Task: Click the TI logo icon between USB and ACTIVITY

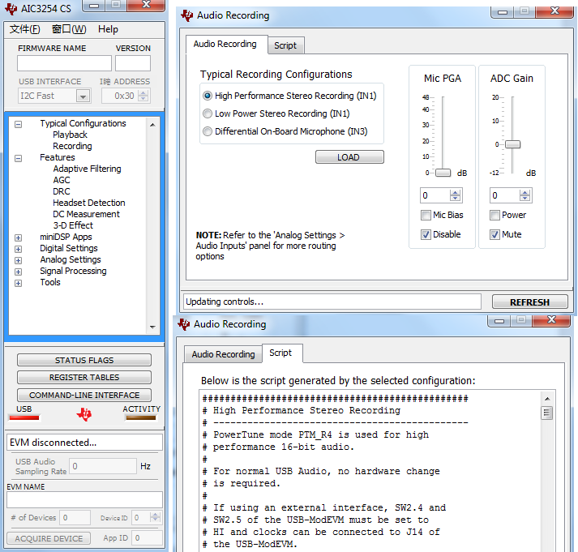Action: (x=84, y=414)
